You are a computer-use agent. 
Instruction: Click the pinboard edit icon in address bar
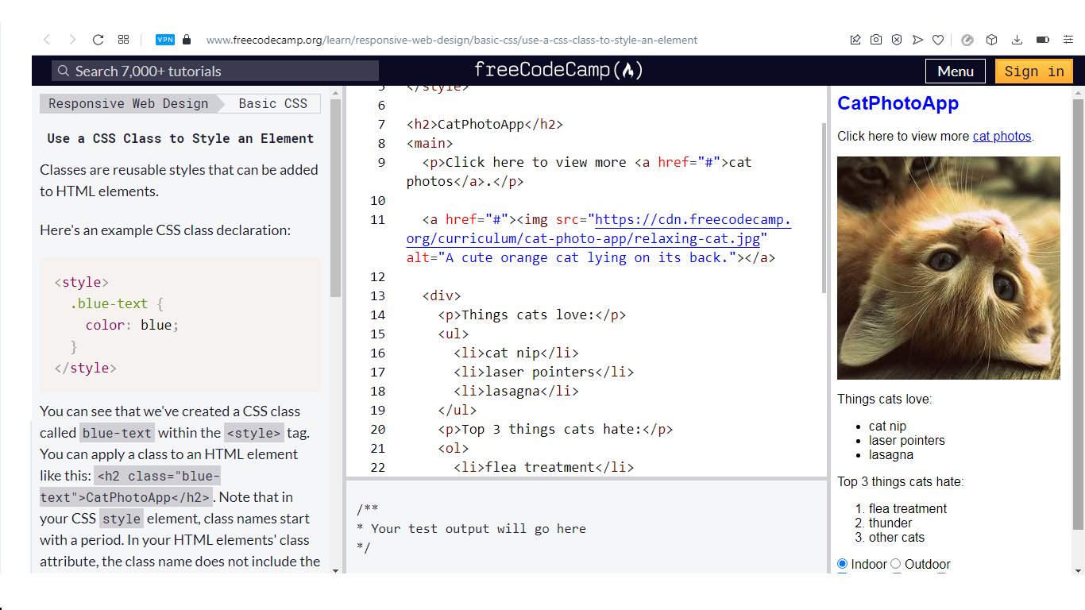click(x=855, y=40)
